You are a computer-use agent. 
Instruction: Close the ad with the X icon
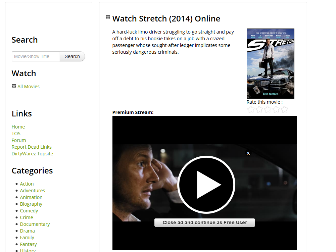click(x=248, y=153)
